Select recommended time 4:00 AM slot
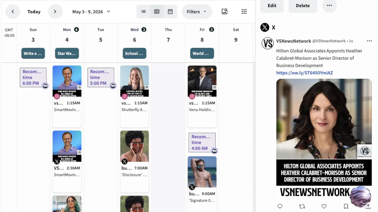This screenshot has width=378, height=212. click(x=202, y=143)
